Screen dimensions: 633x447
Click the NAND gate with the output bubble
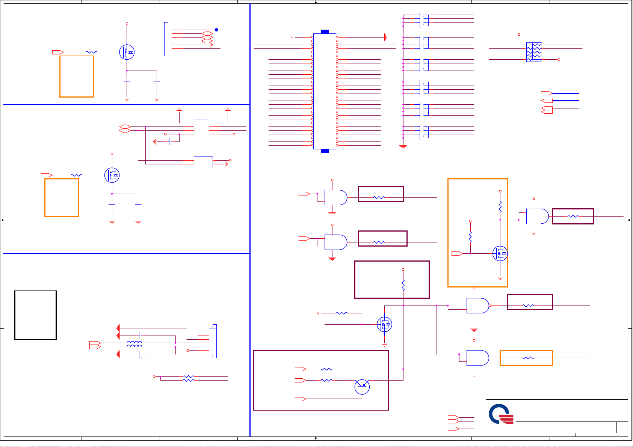(477, 306)
